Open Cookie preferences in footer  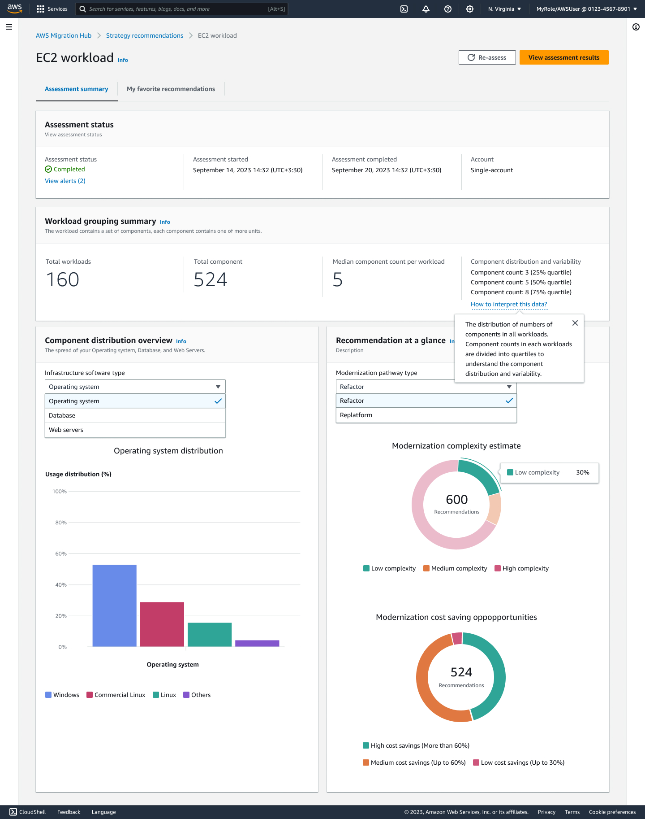[612, 812]
